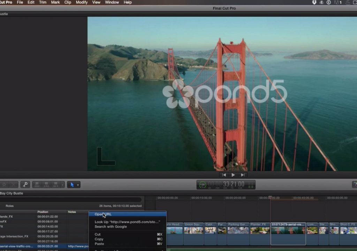Open the edit-type dropdown beside Append
Image resolution: width=357 pixels, height=251 pixels.
62,185
